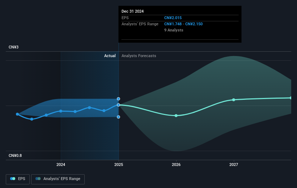Click the EPS point just after the 2024 axis line
Image resolution: width=297 pixels, height=188 pixels.
[x=75, y=111]
